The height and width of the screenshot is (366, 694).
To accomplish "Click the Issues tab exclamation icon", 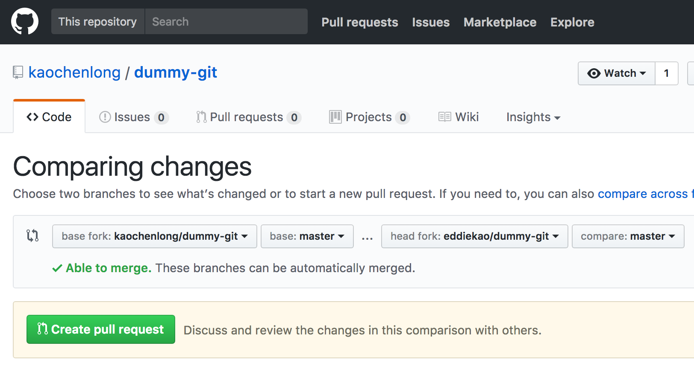I will tap(105, 117).
